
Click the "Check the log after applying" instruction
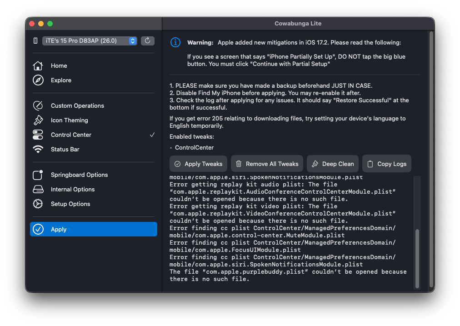pos(289,104)
